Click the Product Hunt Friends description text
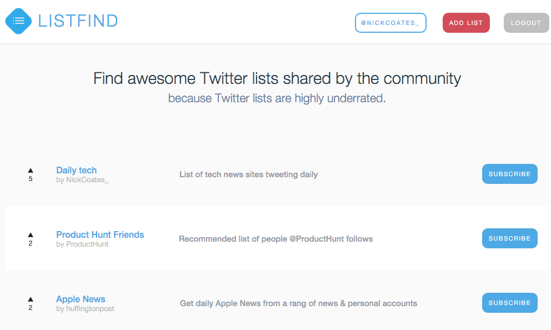The width and height of the screenshot is (551, 330). 275,239
